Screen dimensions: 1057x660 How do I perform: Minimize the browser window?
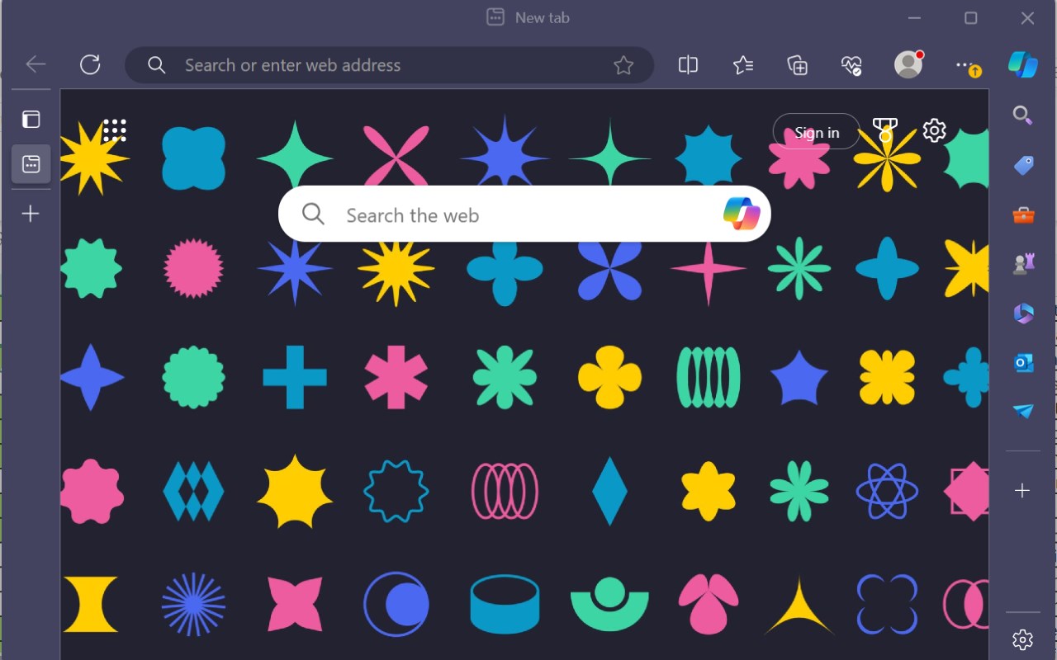pyautogui.click(x=915, y=17)
